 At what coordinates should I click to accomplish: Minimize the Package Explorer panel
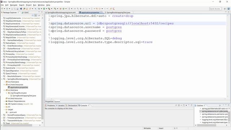click(x=39, y=12)
